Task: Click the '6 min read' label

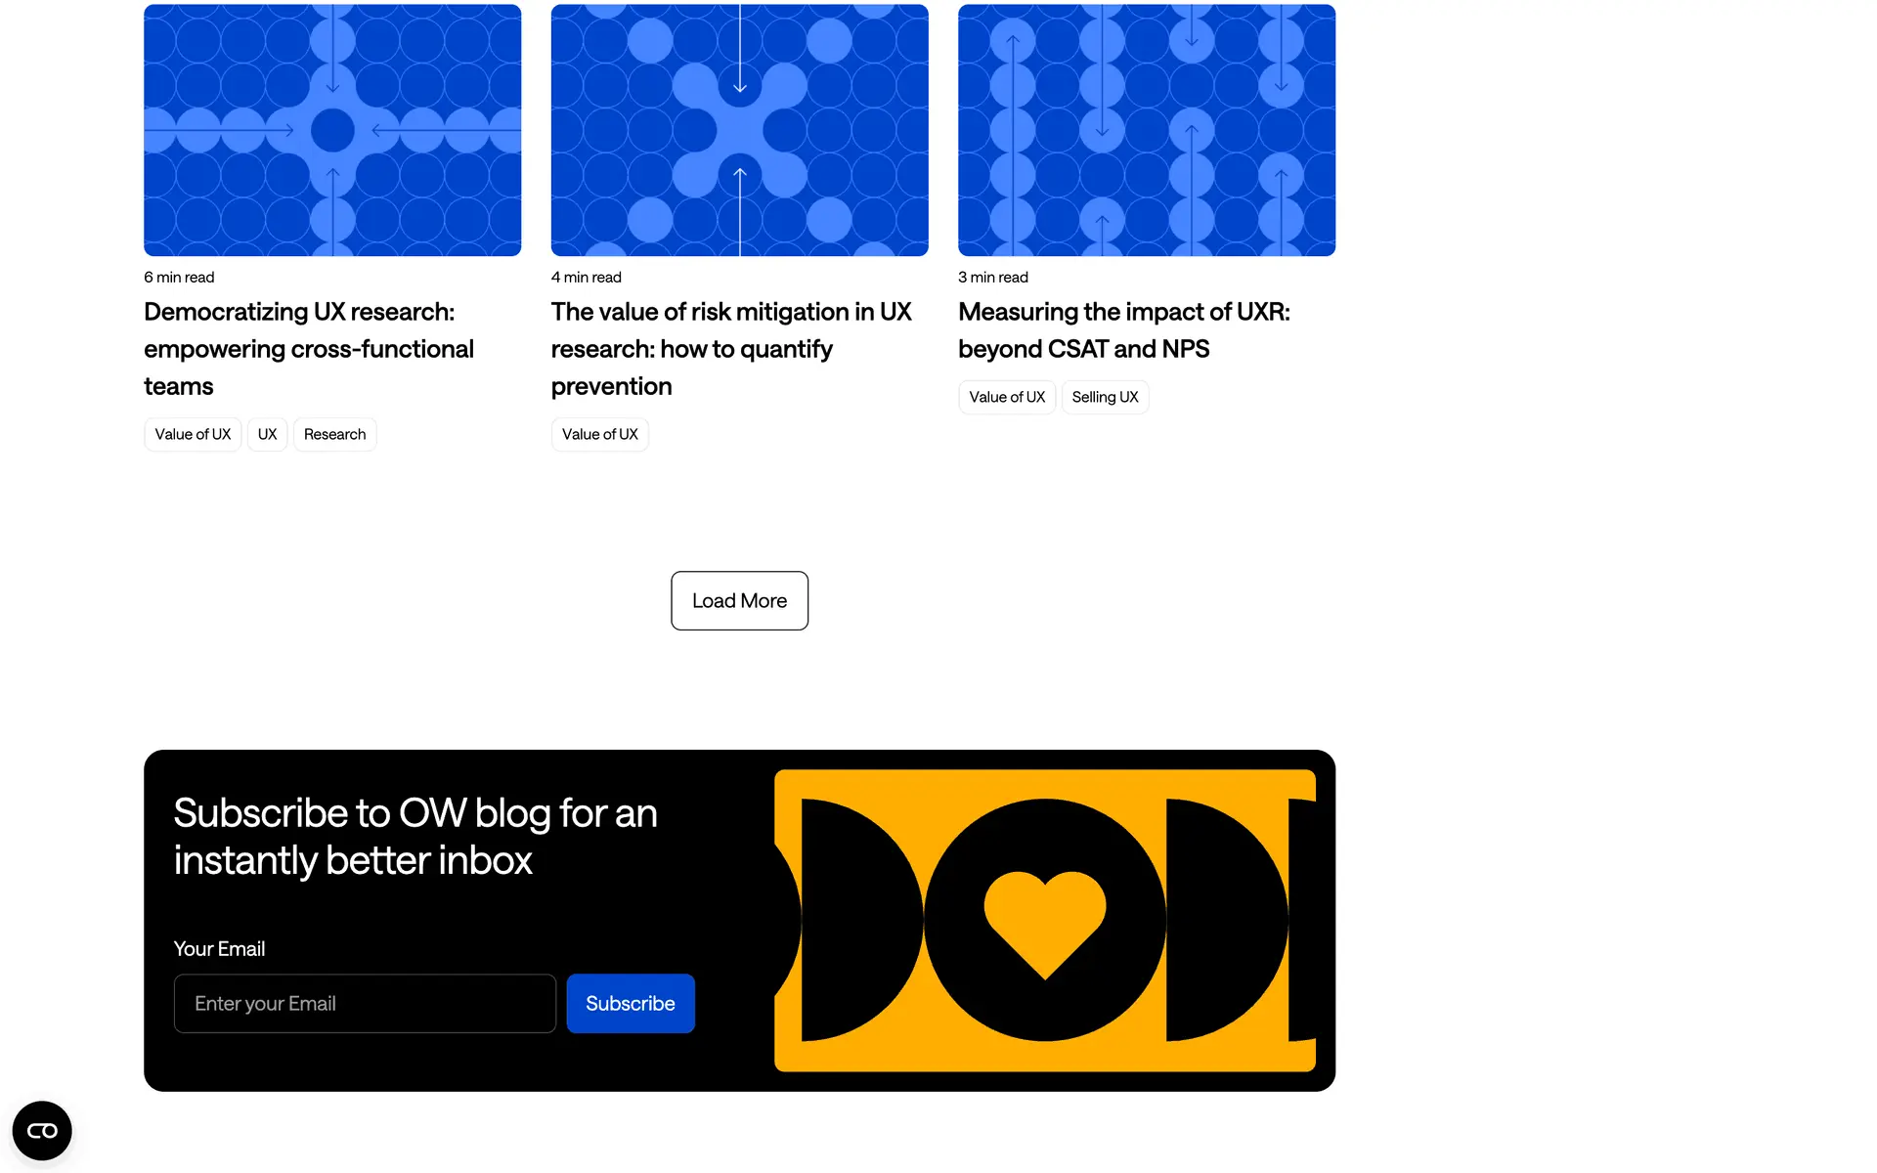Action: pos(179,278)
